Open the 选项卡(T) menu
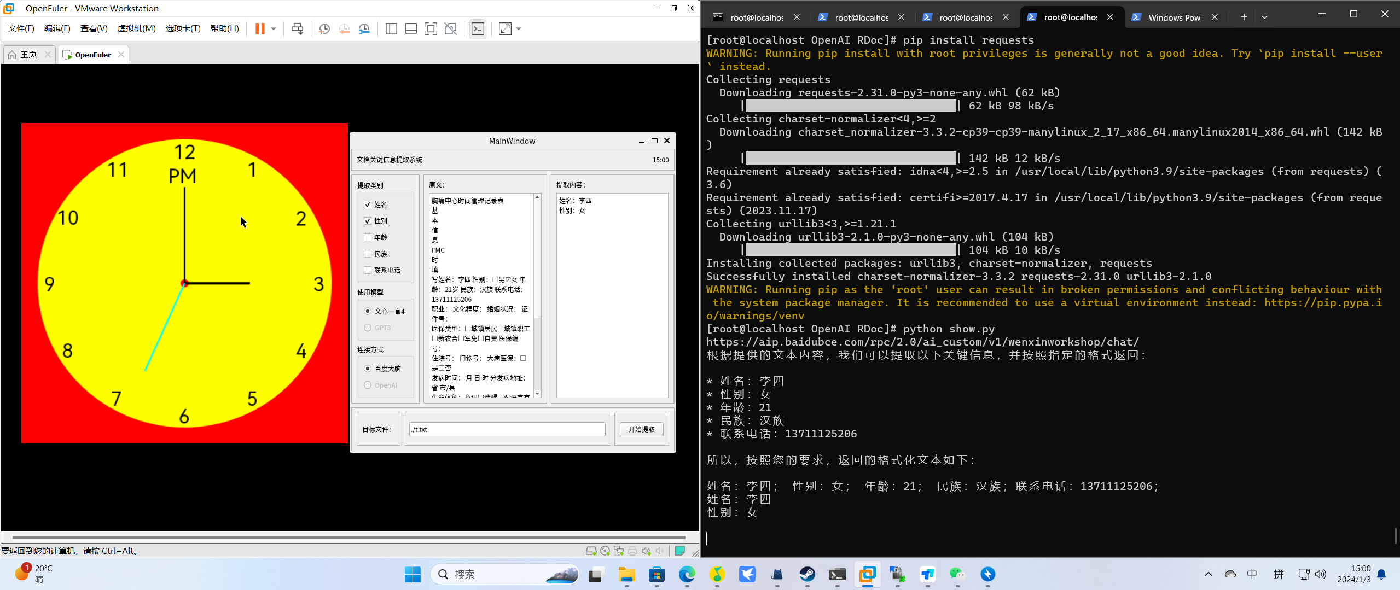 pyautogui.click(x=183, y=28)
